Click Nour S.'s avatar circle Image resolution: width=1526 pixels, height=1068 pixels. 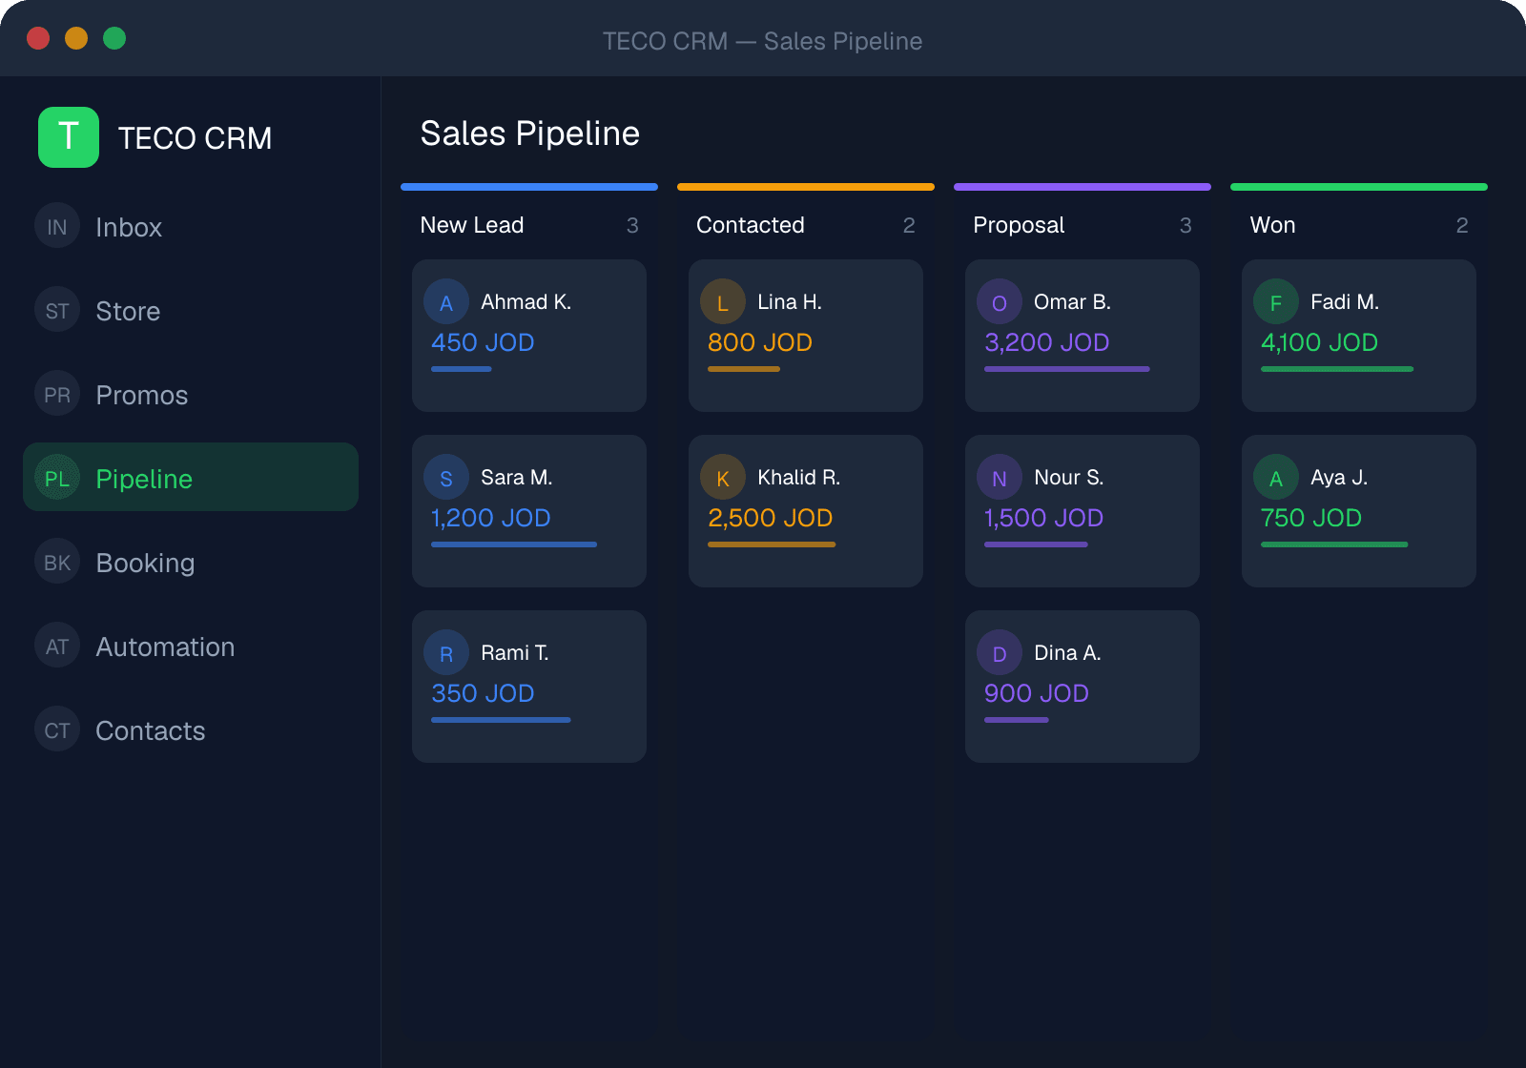[1000, 478]
